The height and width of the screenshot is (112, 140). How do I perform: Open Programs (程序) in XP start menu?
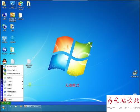pyautogui.click(x=13, y=78)
